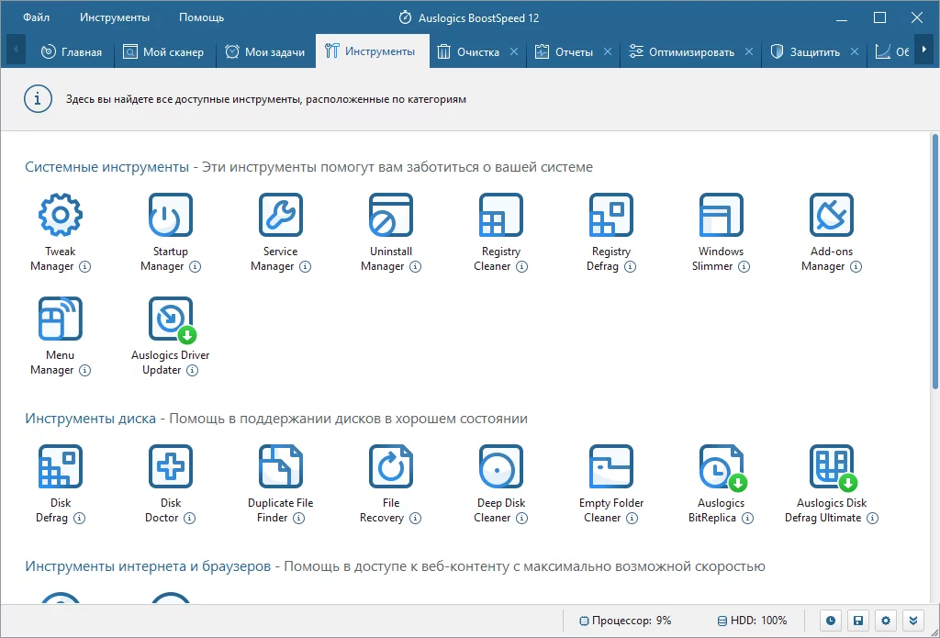Download Auslogics BitReplica tool

click(722, 466)
